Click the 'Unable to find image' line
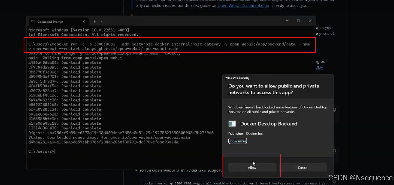The image size is (394, 185). (104, 53)
